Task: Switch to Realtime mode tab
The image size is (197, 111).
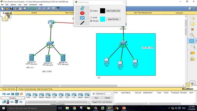Action: [x=188, y=89]
